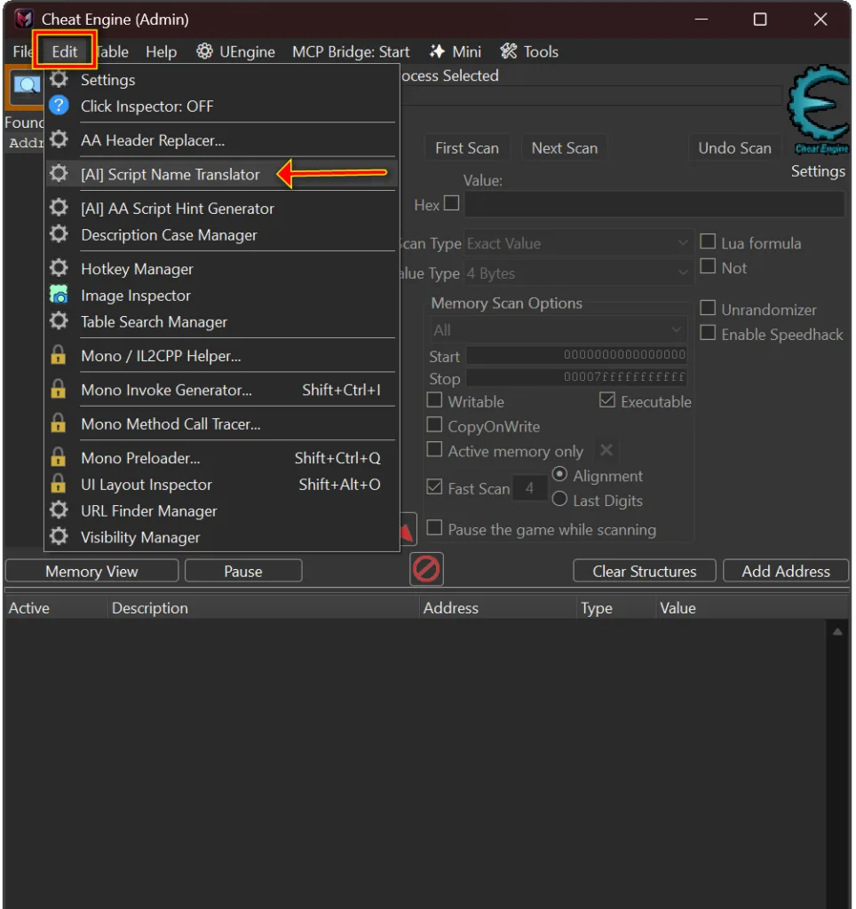Open the Table menu

click(112, 51)
